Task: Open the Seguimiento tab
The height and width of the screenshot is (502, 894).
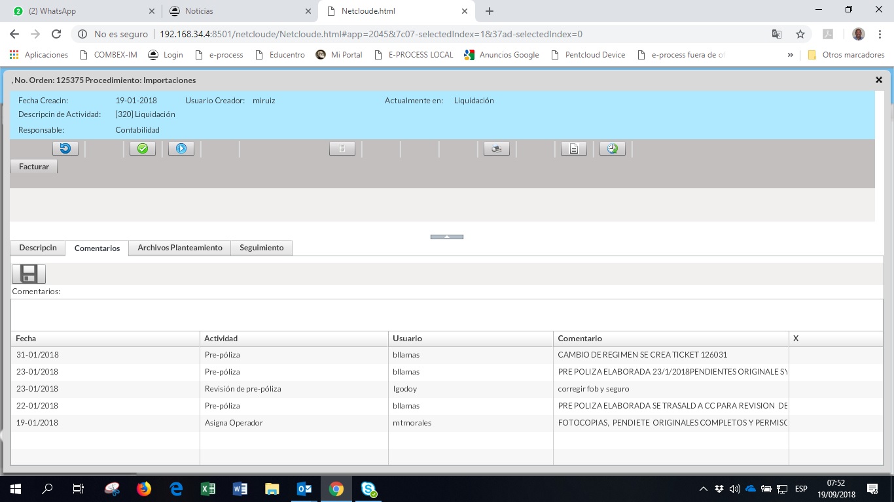Action: [x=262, y=248]
